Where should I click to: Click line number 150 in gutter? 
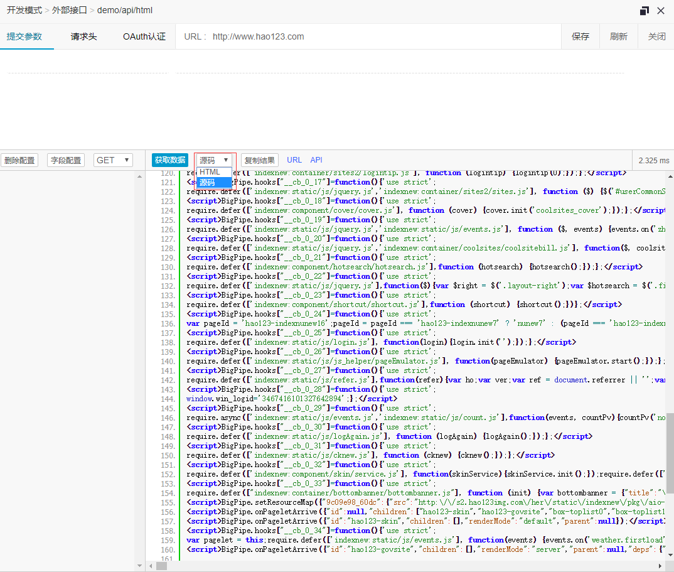pos(168,456)
